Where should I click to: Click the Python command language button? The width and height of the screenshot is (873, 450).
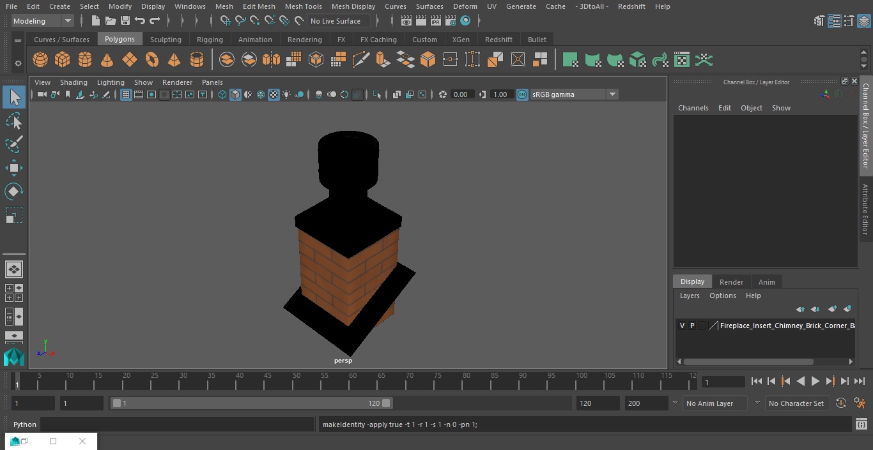(25, 424)
